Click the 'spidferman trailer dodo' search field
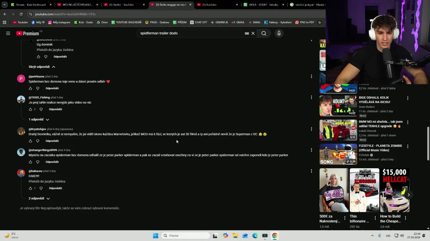This screenshot has width=430, height=241. [191, 33]
